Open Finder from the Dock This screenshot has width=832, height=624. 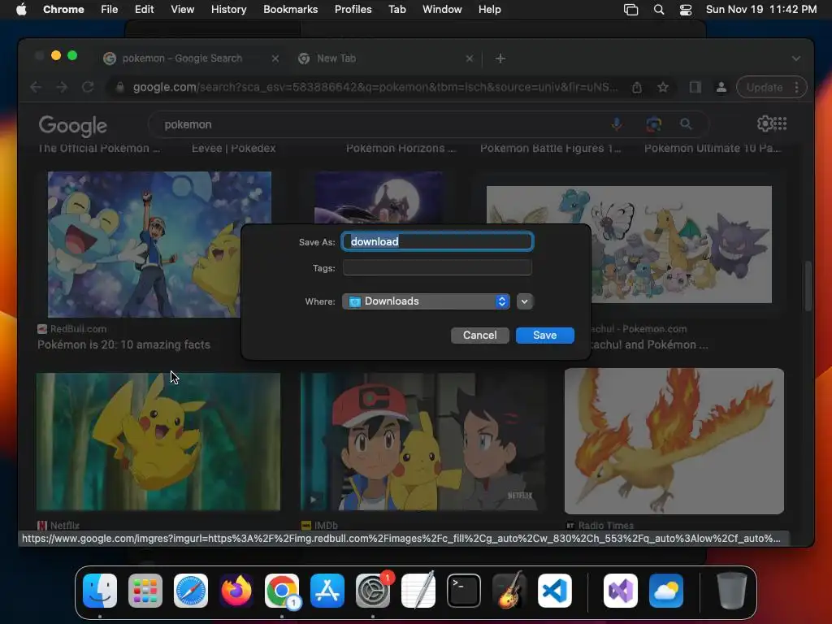point(100,591)
